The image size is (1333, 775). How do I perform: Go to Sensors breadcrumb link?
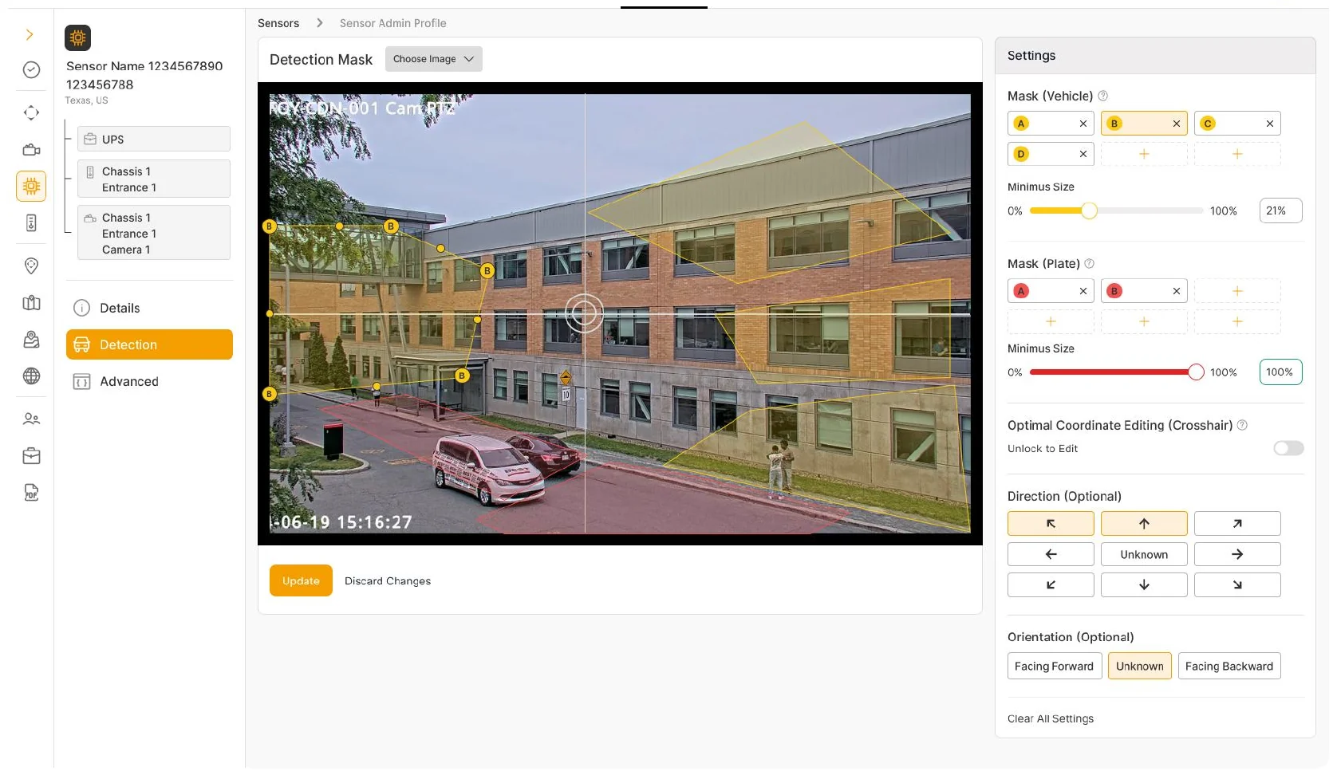coord(278,23)
